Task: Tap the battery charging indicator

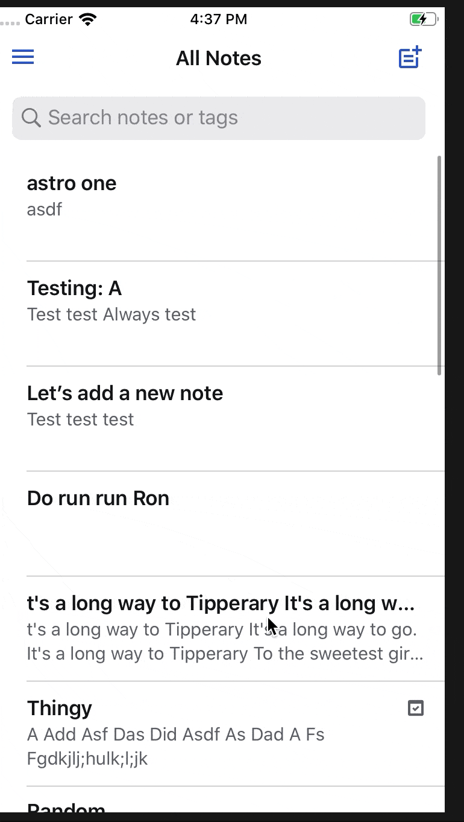Action: click(423, 19)
